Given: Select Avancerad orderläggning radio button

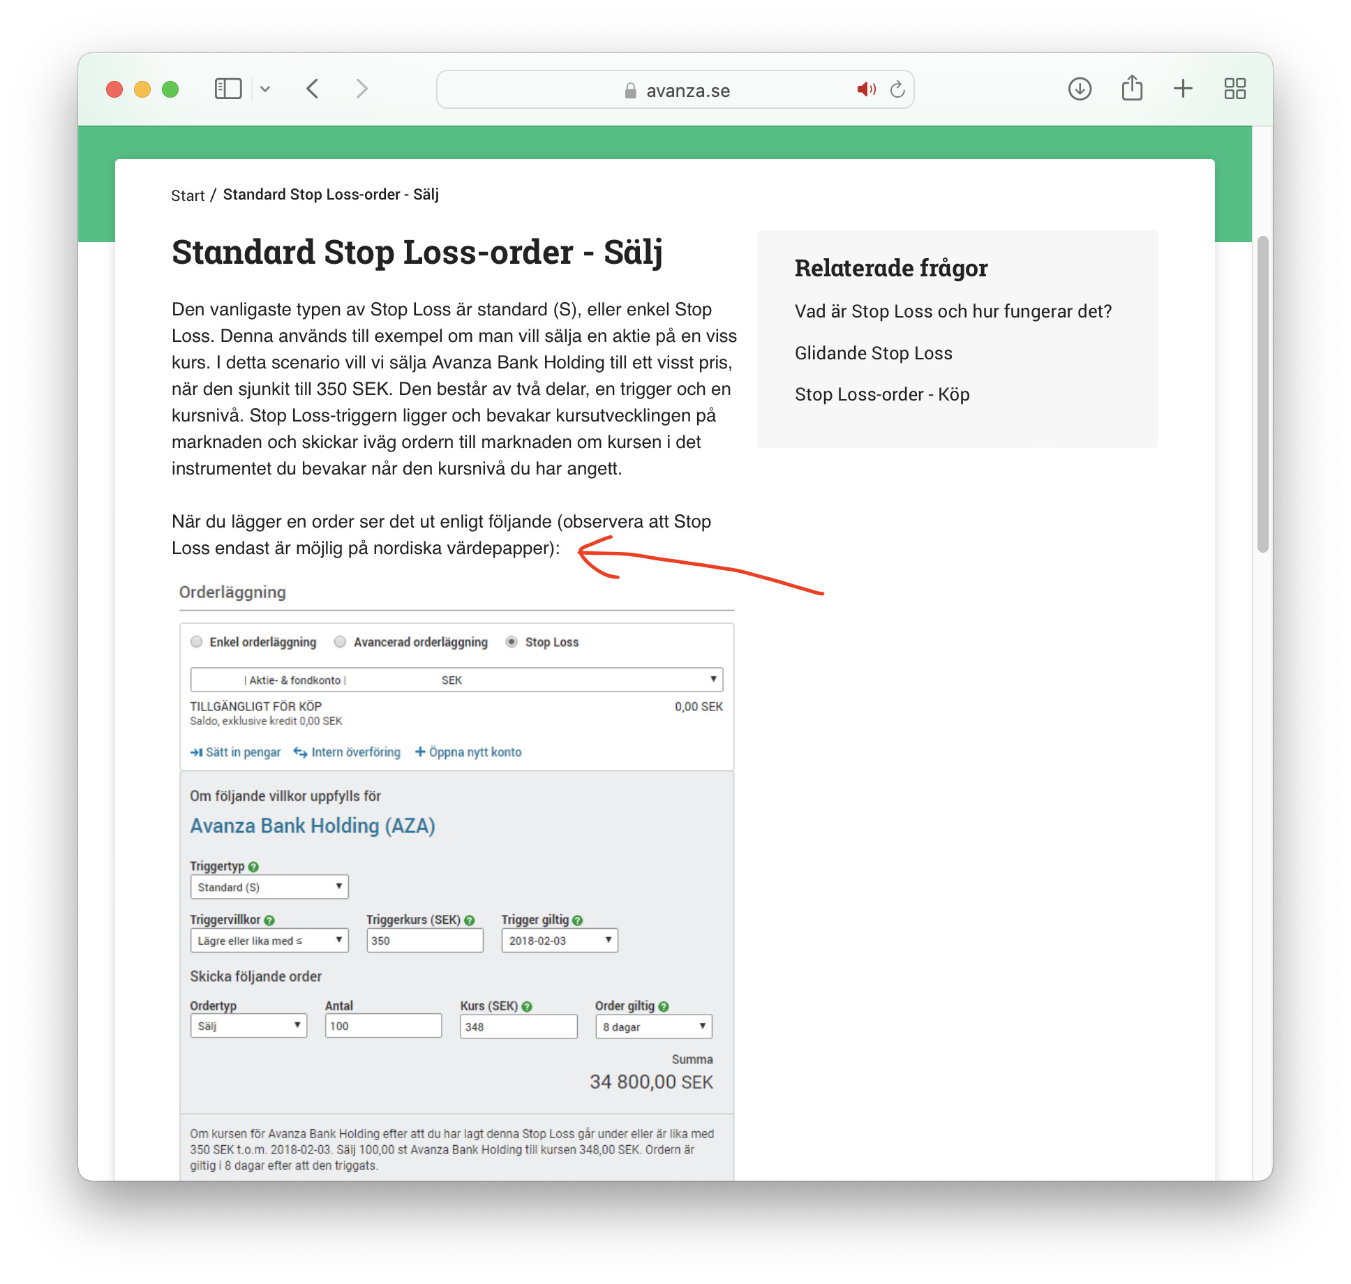Looking at the screenshot, I should pyautogui.click(x=340, y=642).
